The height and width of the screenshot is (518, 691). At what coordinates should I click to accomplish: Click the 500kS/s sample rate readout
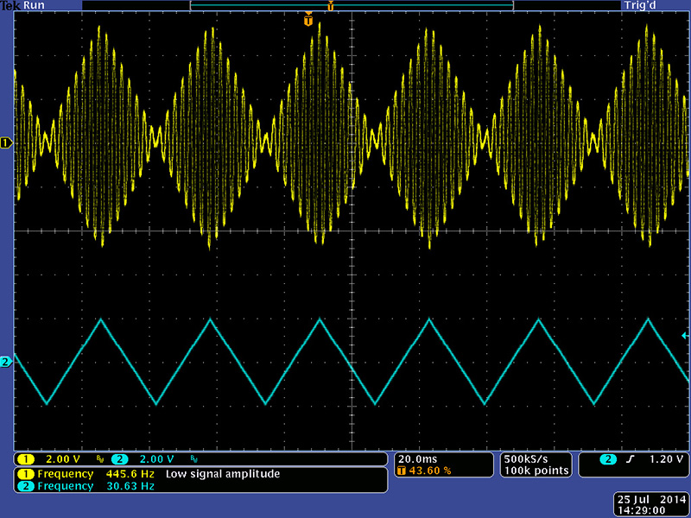(x=527, y=458)
